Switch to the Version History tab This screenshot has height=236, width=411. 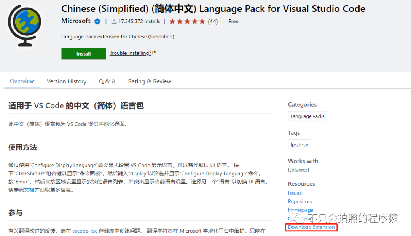(67, 81)
